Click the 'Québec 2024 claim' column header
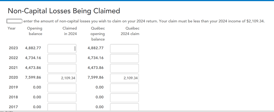Screen dimensions: 274x112 [x=130, y=31]
